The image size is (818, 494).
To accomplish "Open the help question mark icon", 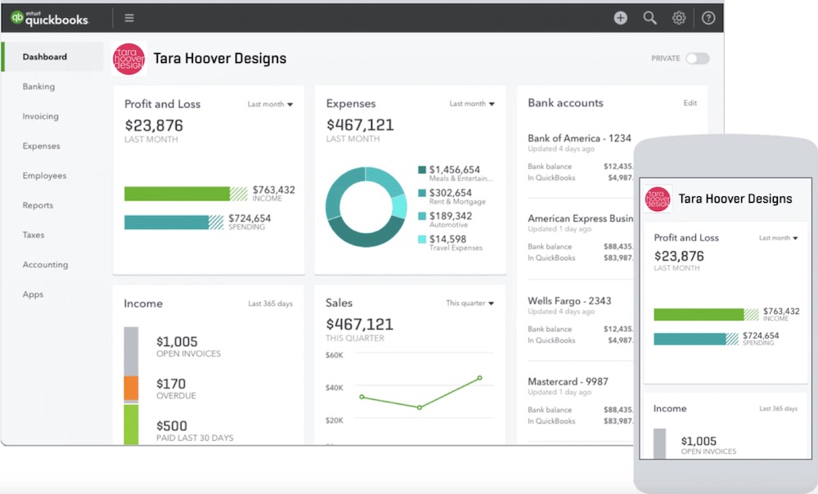I will [708, 18].
